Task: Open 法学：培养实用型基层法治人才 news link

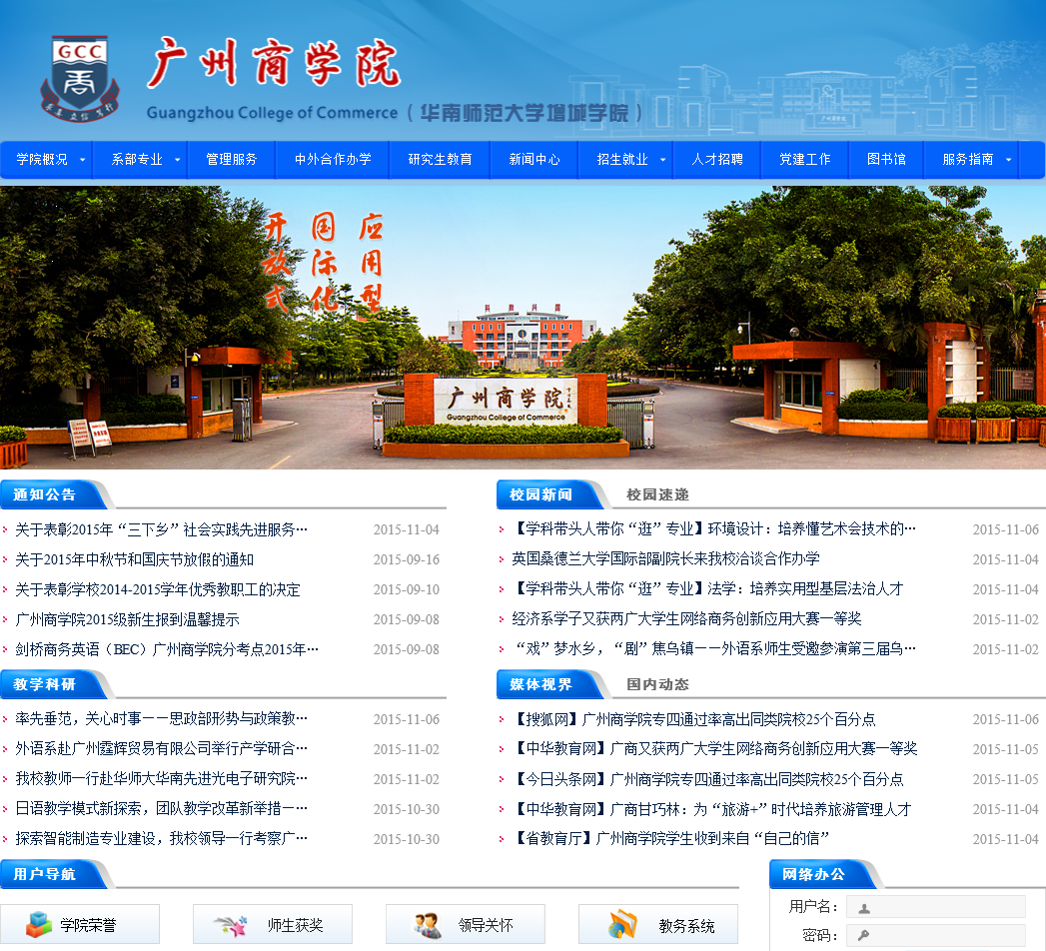Action: 707,588
